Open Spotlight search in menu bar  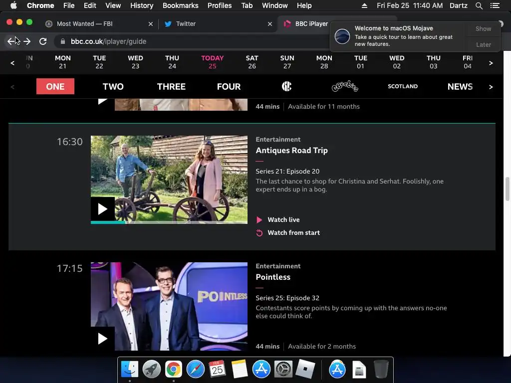tap(479, 5)
